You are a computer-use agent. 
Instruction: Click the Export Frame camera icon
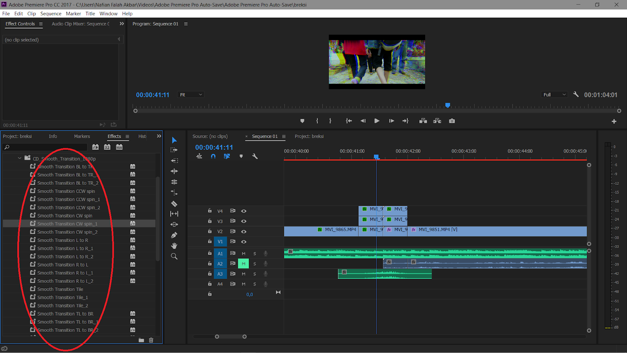451,121
